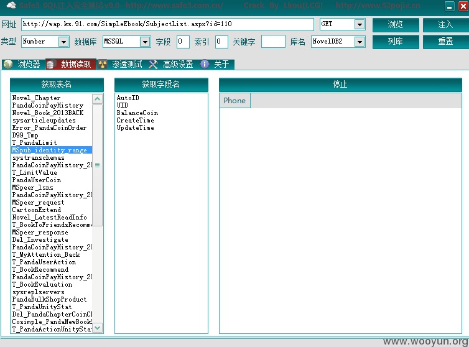Viewport: 469px width, 347px height.
Task: Select the UID field
Action: point(122,105)
